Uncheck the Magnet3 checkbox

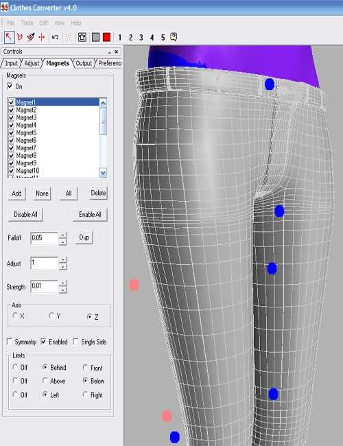click(x=12, y=117)
